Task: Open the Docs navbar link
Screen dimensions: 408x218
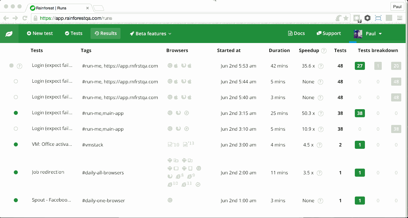Action: pyautogui.click(x=297, y=33)
